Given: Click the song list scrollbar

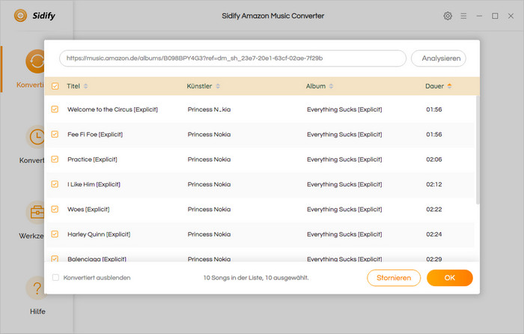Looking at the screenshot, I should pos(478,150).
